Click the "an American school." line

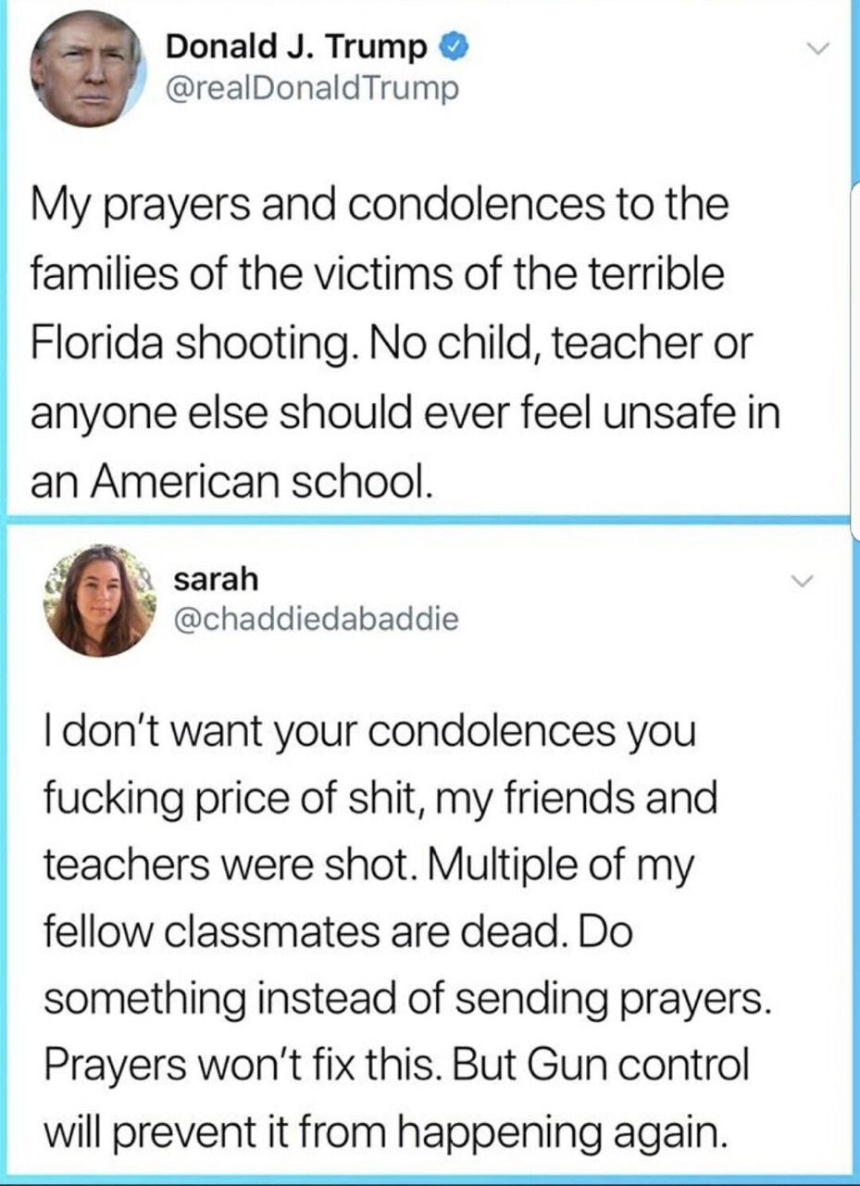[231, 480]
